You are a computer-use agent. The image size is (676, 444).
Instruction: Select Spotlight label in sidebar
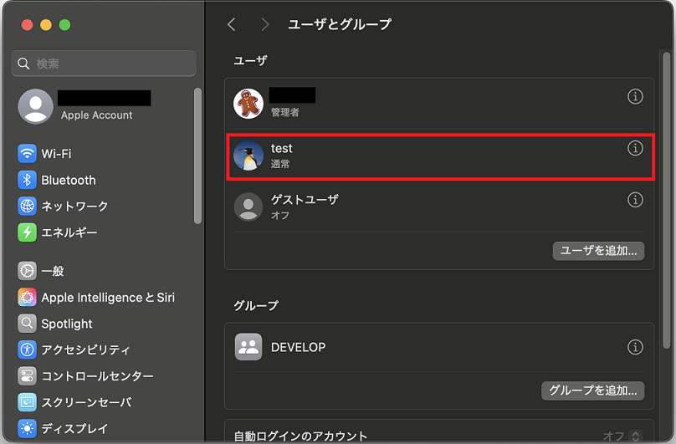click(67, 324)
